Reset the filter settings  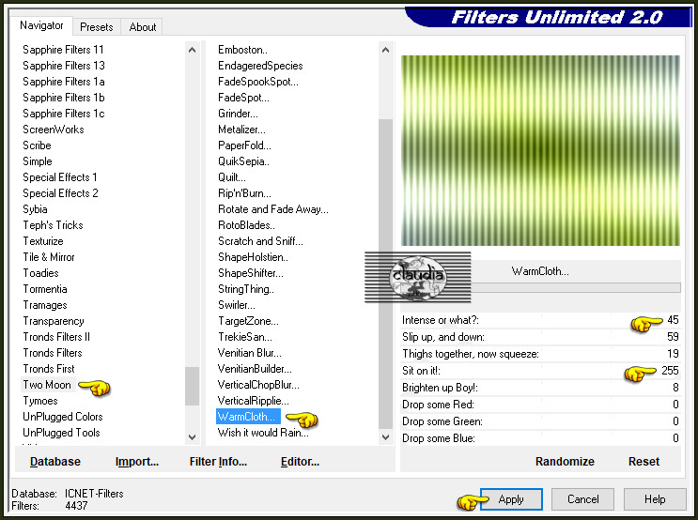click(x=644, y=462)
